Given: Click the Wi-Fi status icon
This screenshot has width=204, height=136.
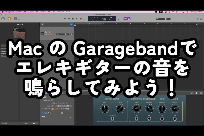Looking at the screenshot, I should (173, 12).
